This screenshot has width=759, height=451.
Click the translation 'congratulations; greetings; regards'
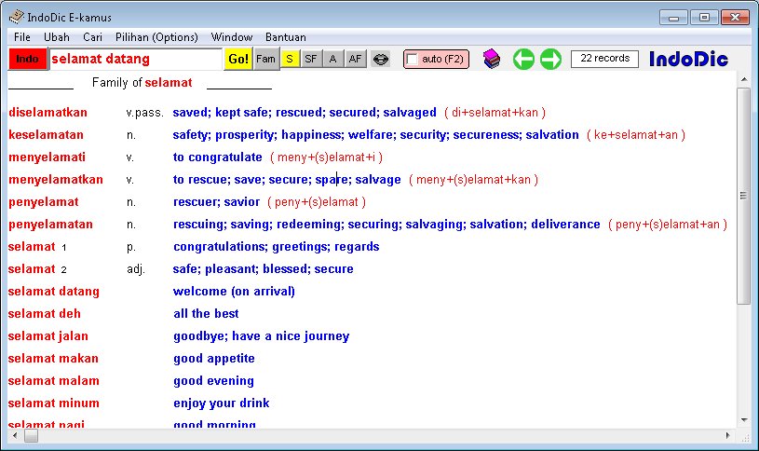pyautogui.click(x=277, y=247)
